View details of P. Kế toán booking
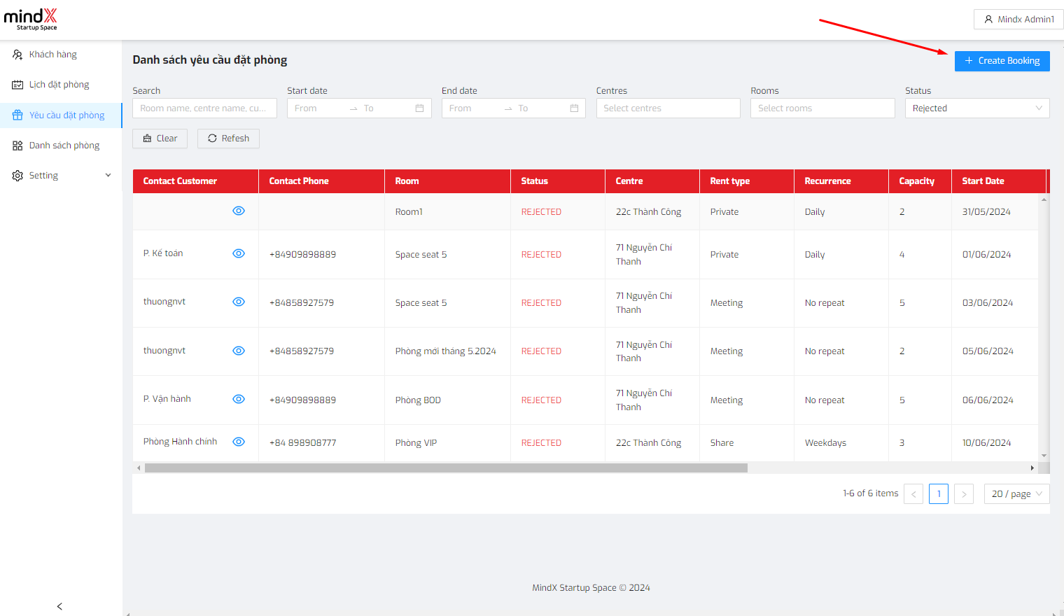The height and width of the screenshot is (616, 1064). click(x=239, y=253)
